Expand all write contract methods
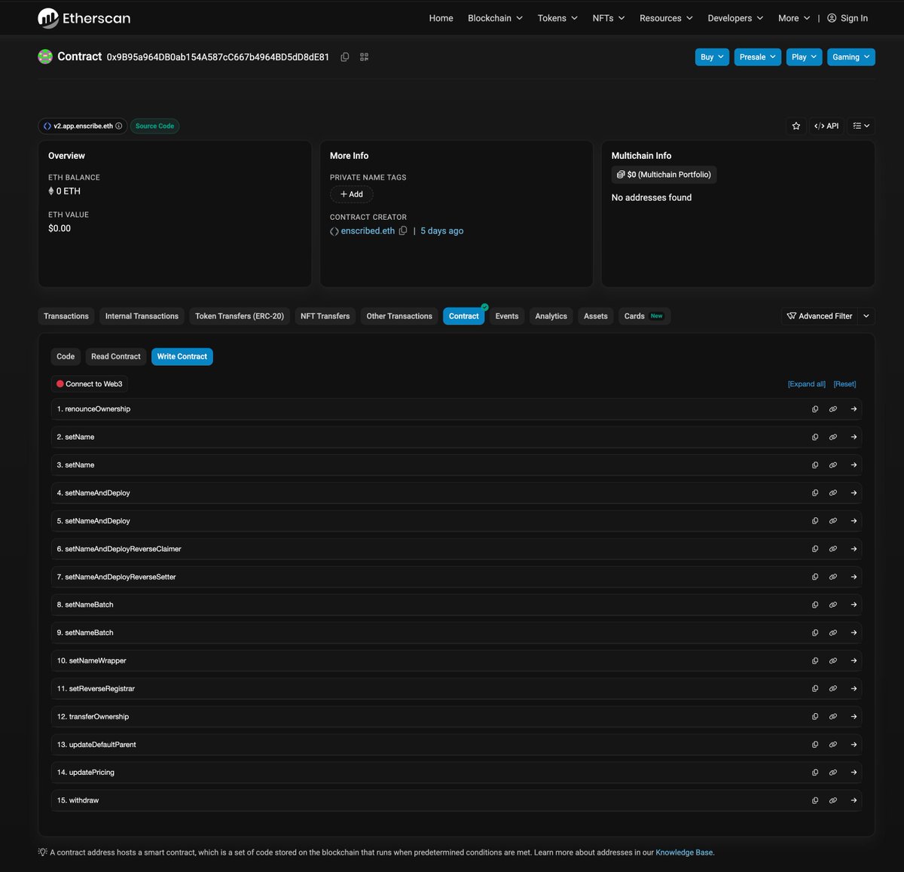The width and height of the screenshot is (904, 872). [x=806, y=384]
